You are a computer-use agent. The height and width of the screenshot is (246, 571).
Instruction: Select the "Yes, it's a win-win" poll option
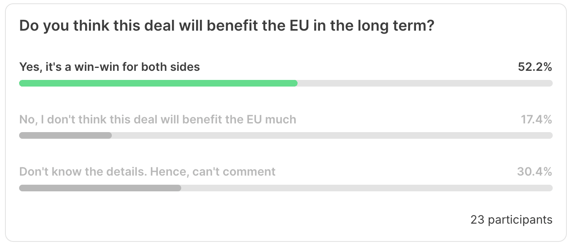tap(110, 67)
